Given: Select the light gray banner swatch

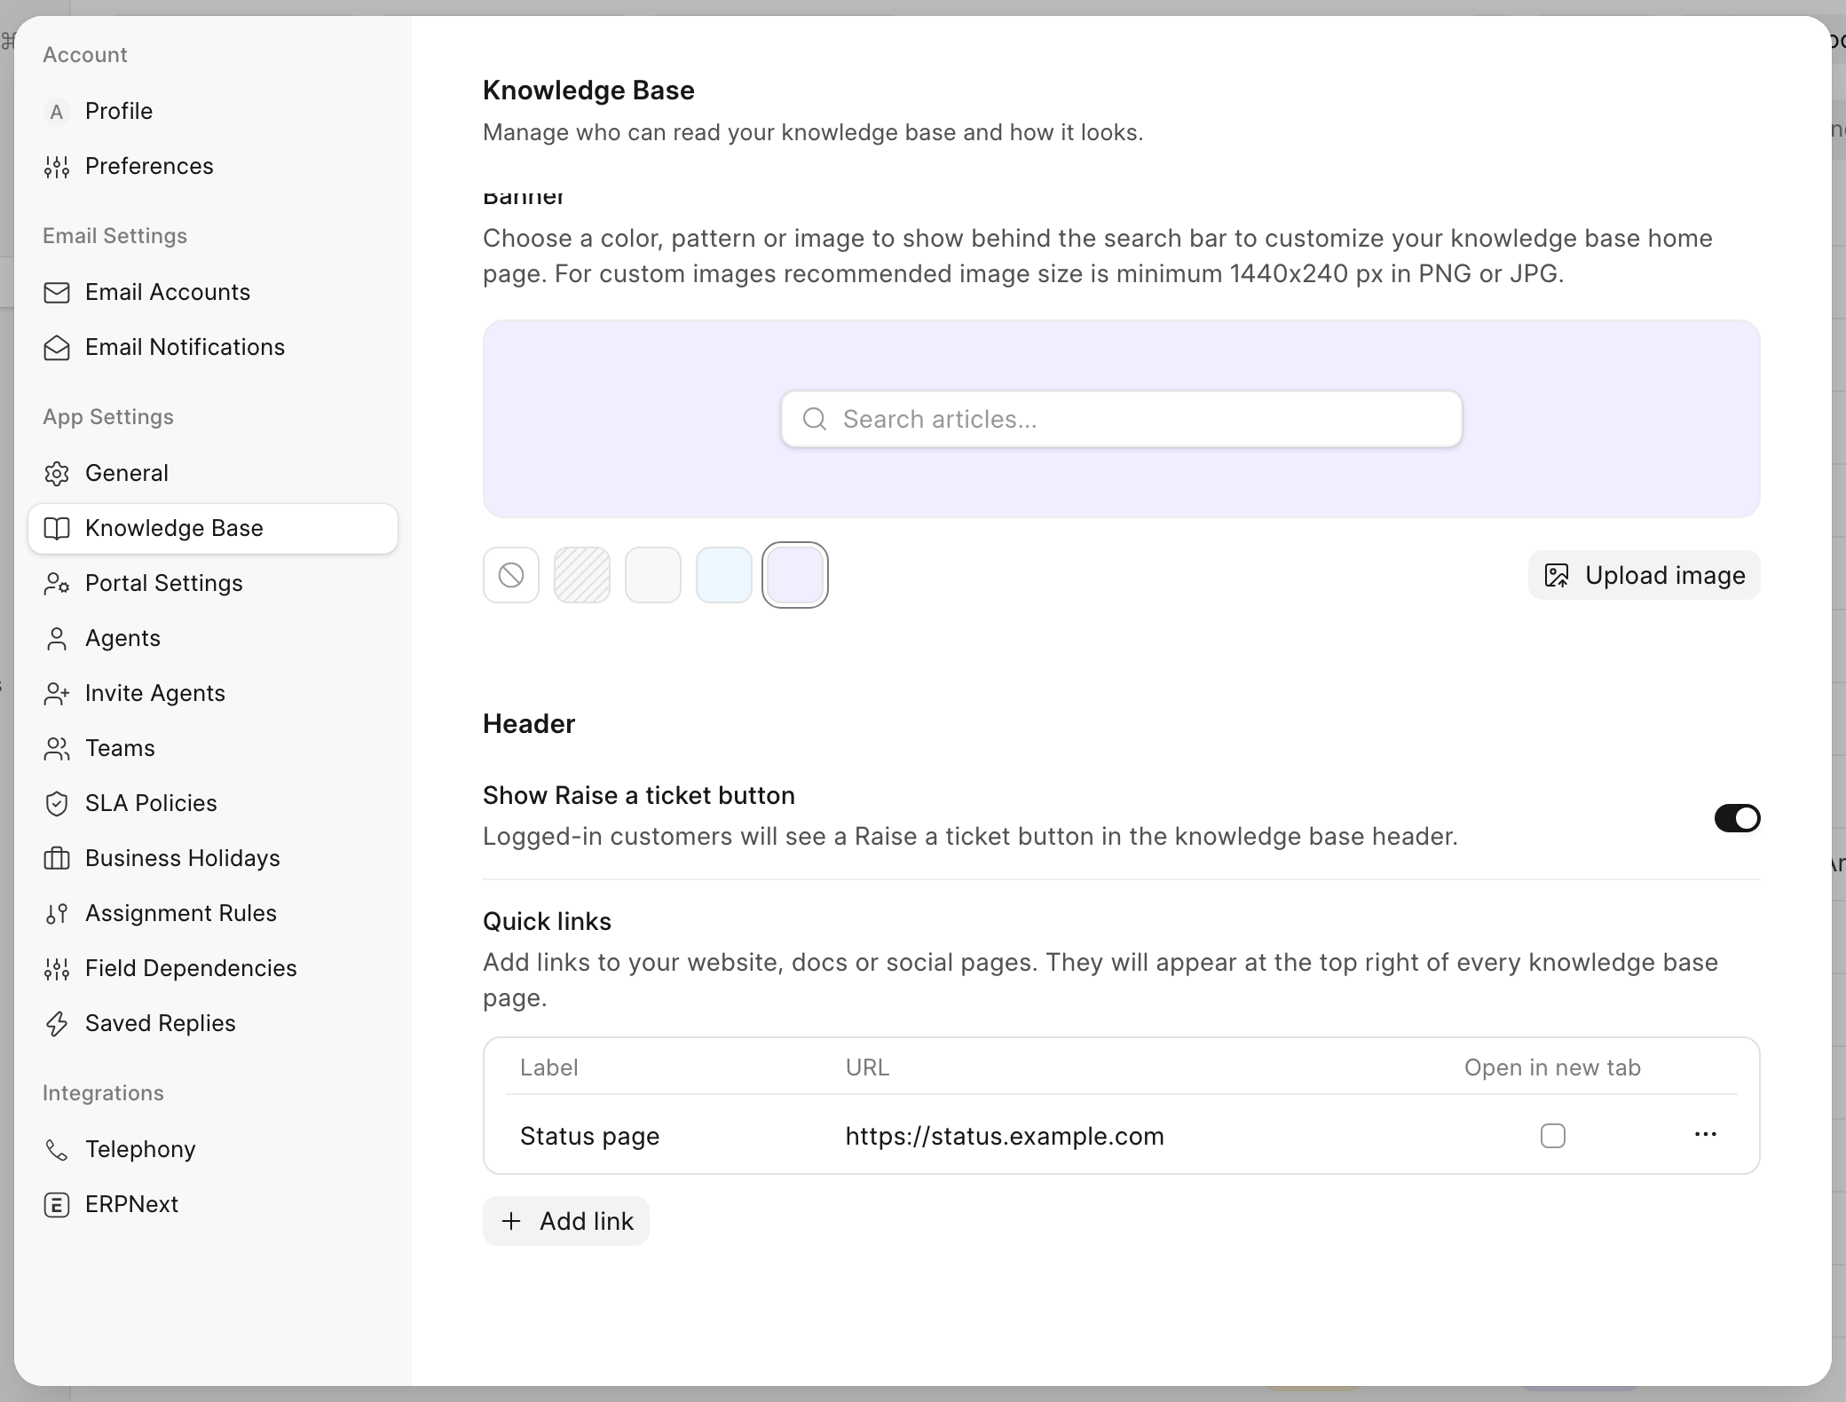Looking at the screenshot, I should (x=653, y=575).
